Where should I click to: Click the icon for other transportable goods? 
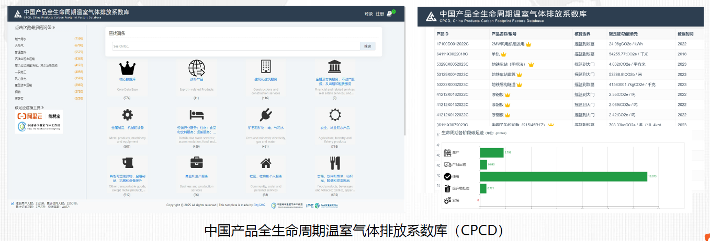coord(127,163)
